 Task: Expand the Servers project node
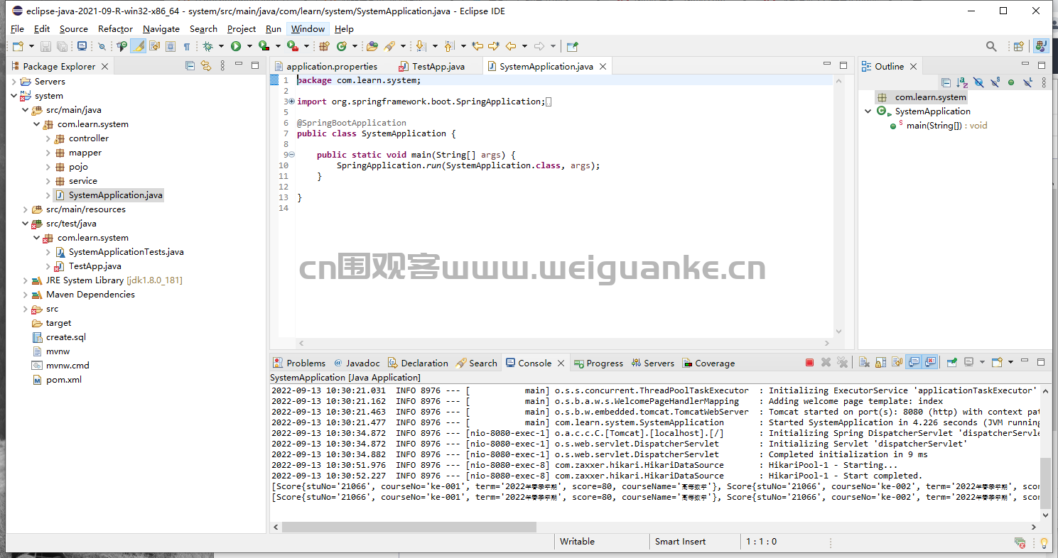pos(14,82)
